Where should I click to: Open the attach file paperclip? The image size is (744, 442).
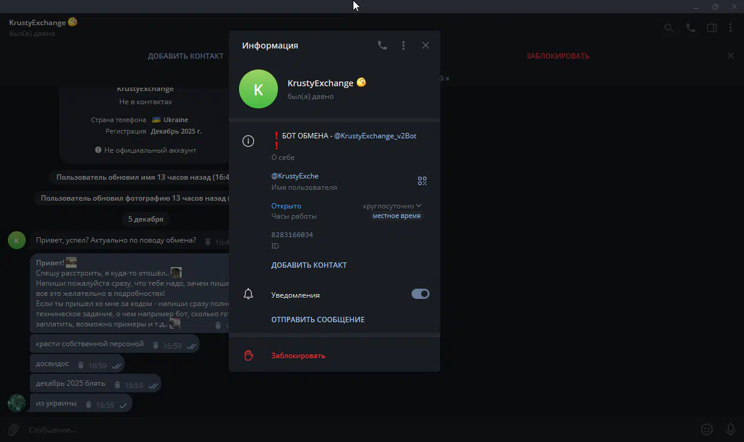[x=13, y=429]
